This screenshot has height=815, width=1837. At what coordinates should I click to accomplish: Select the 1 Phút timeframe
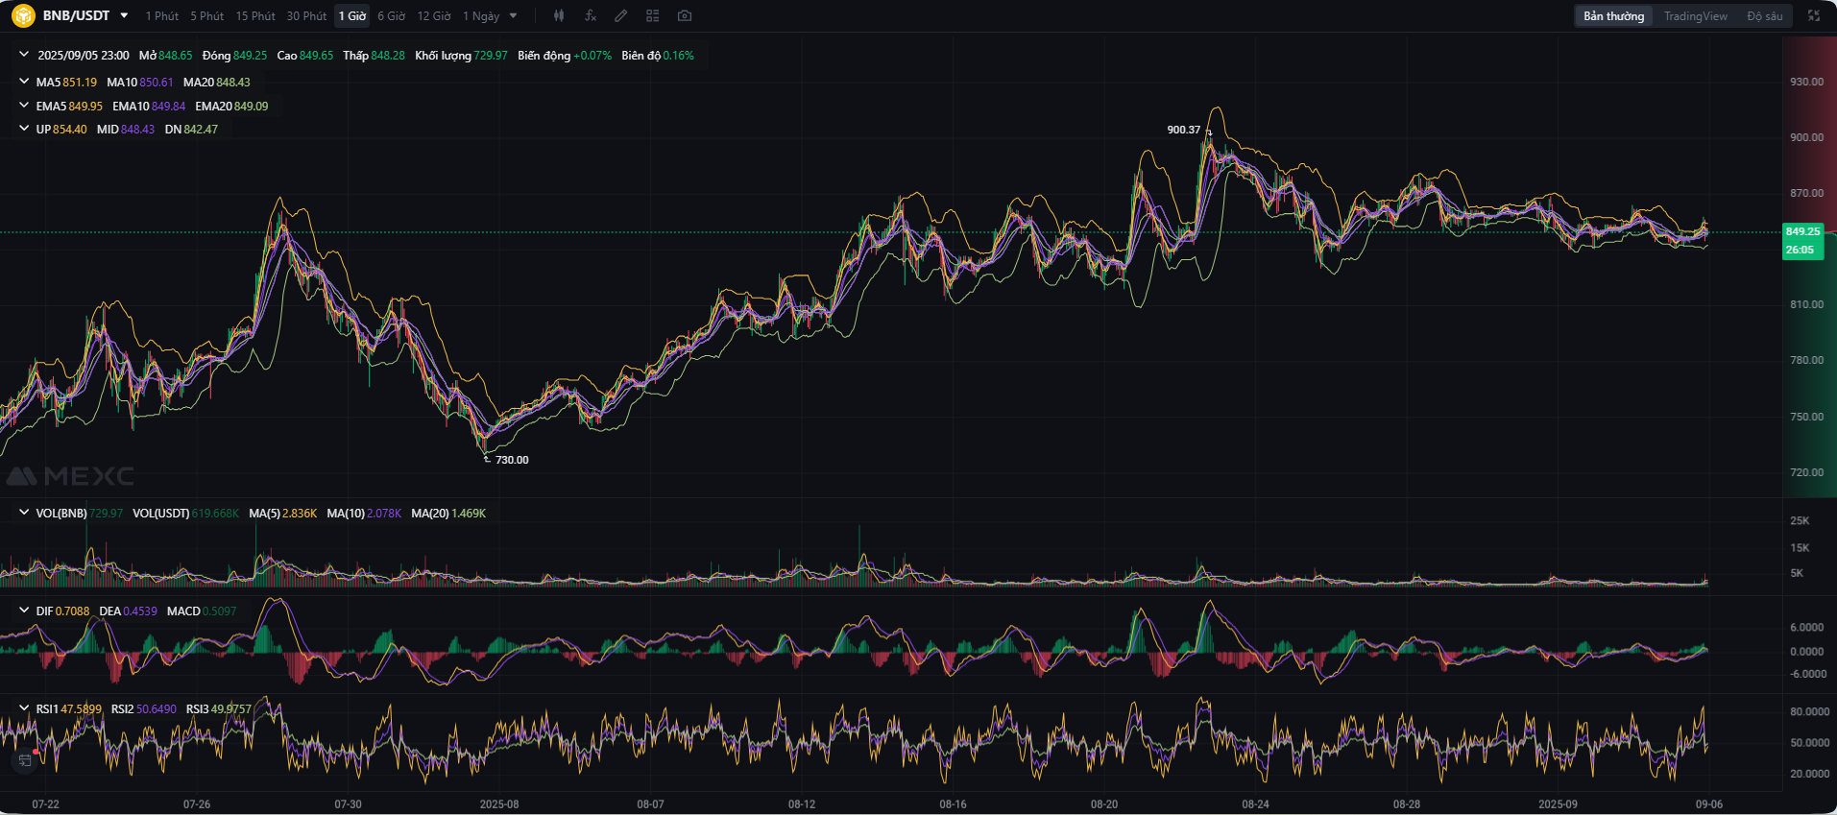tap(162, 16)
